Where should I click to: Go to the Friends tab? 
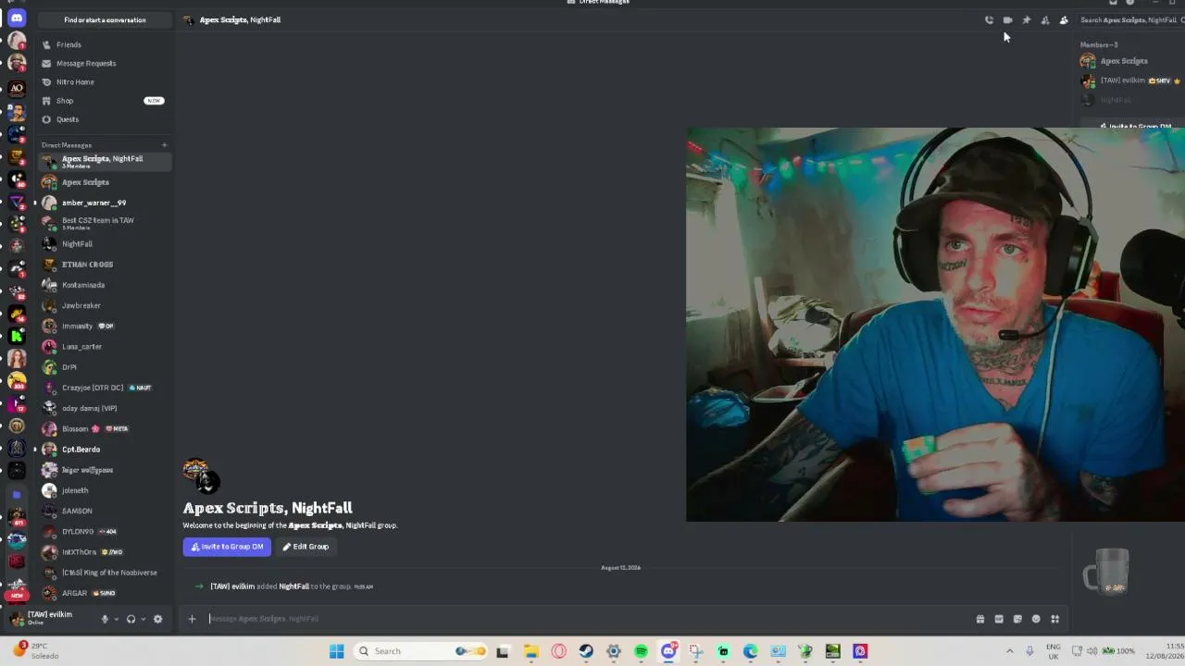pyautogui.click(x=105, y=44)
